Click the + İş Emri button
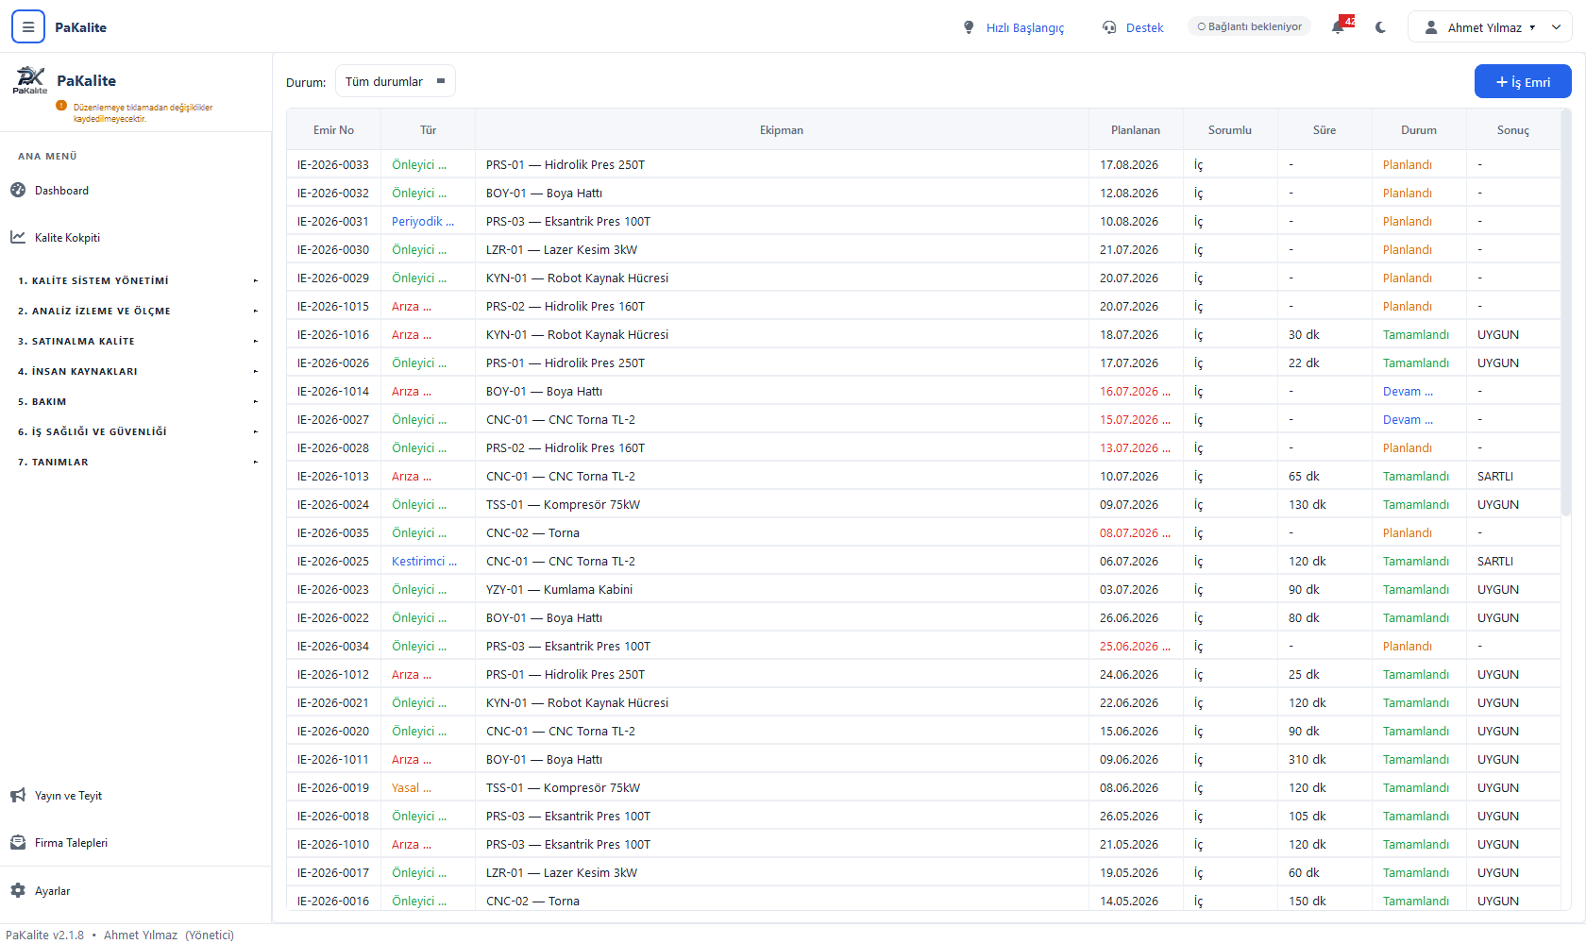1586x944 pixels. (1523, 81)
